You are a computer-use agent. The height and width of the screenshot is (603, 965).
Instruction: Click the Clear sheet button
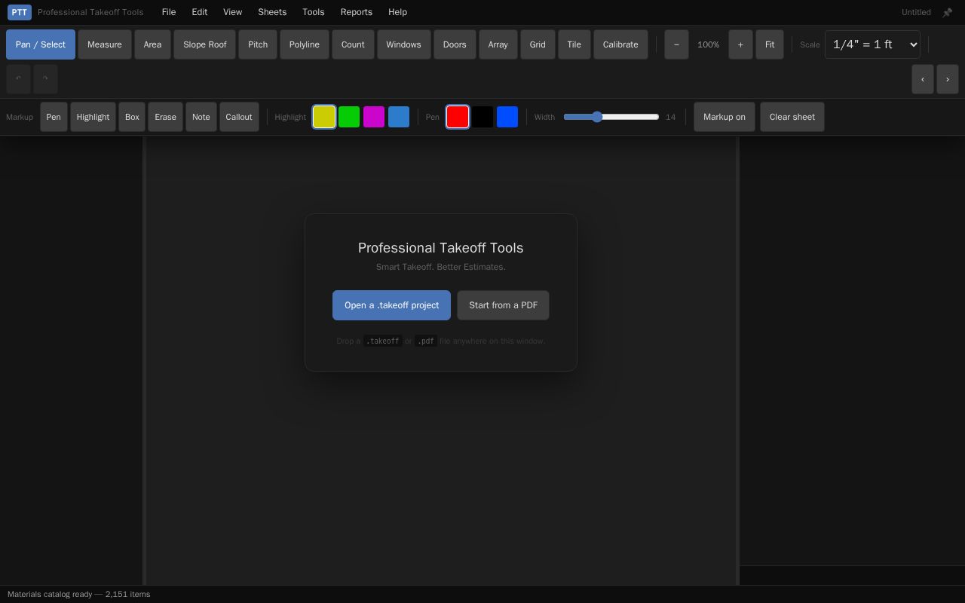(x=792, y=117)
